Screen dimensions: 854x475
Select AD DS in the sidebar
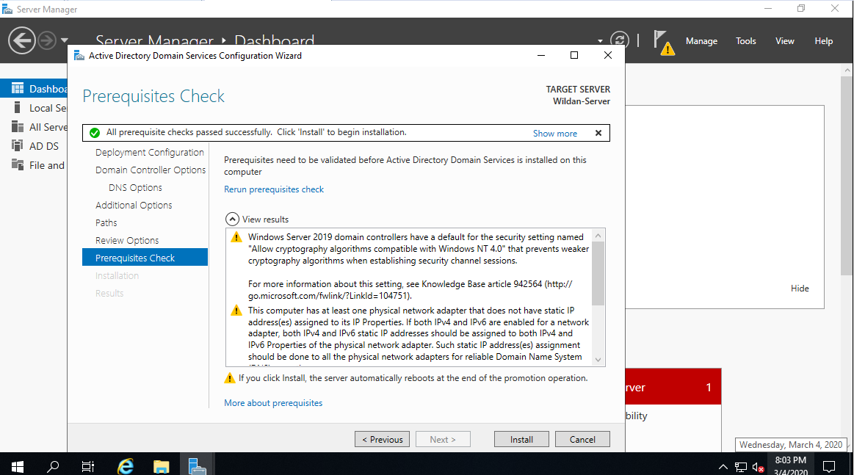(x=34, y=146)
